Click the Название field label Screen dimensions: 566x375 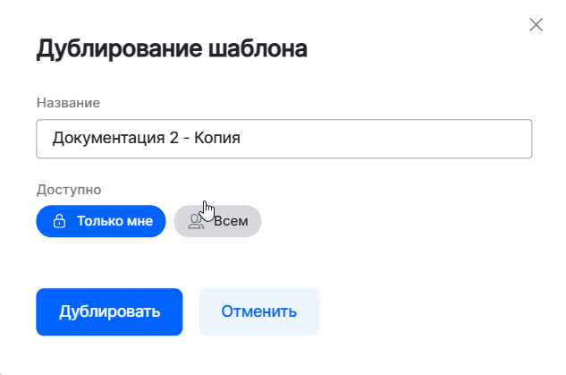(x=68, y=103)
